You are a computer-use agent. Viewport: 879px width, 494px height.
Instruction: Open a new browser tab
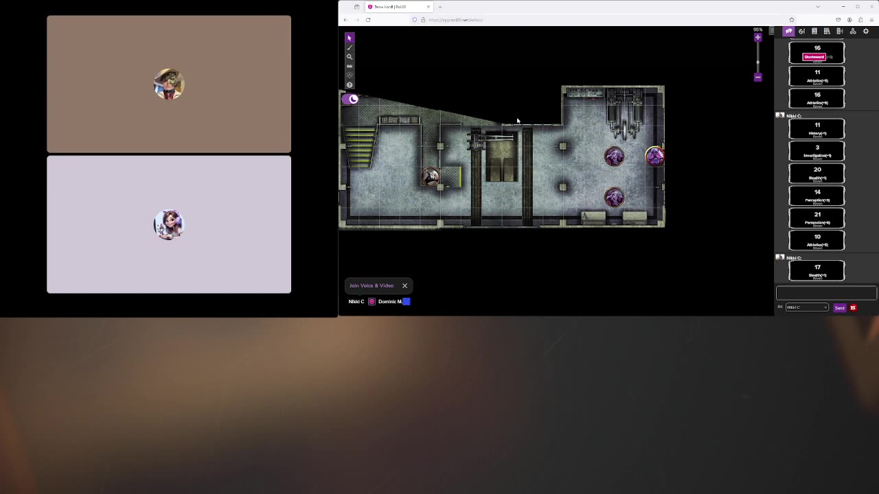[x=440, y=7]
